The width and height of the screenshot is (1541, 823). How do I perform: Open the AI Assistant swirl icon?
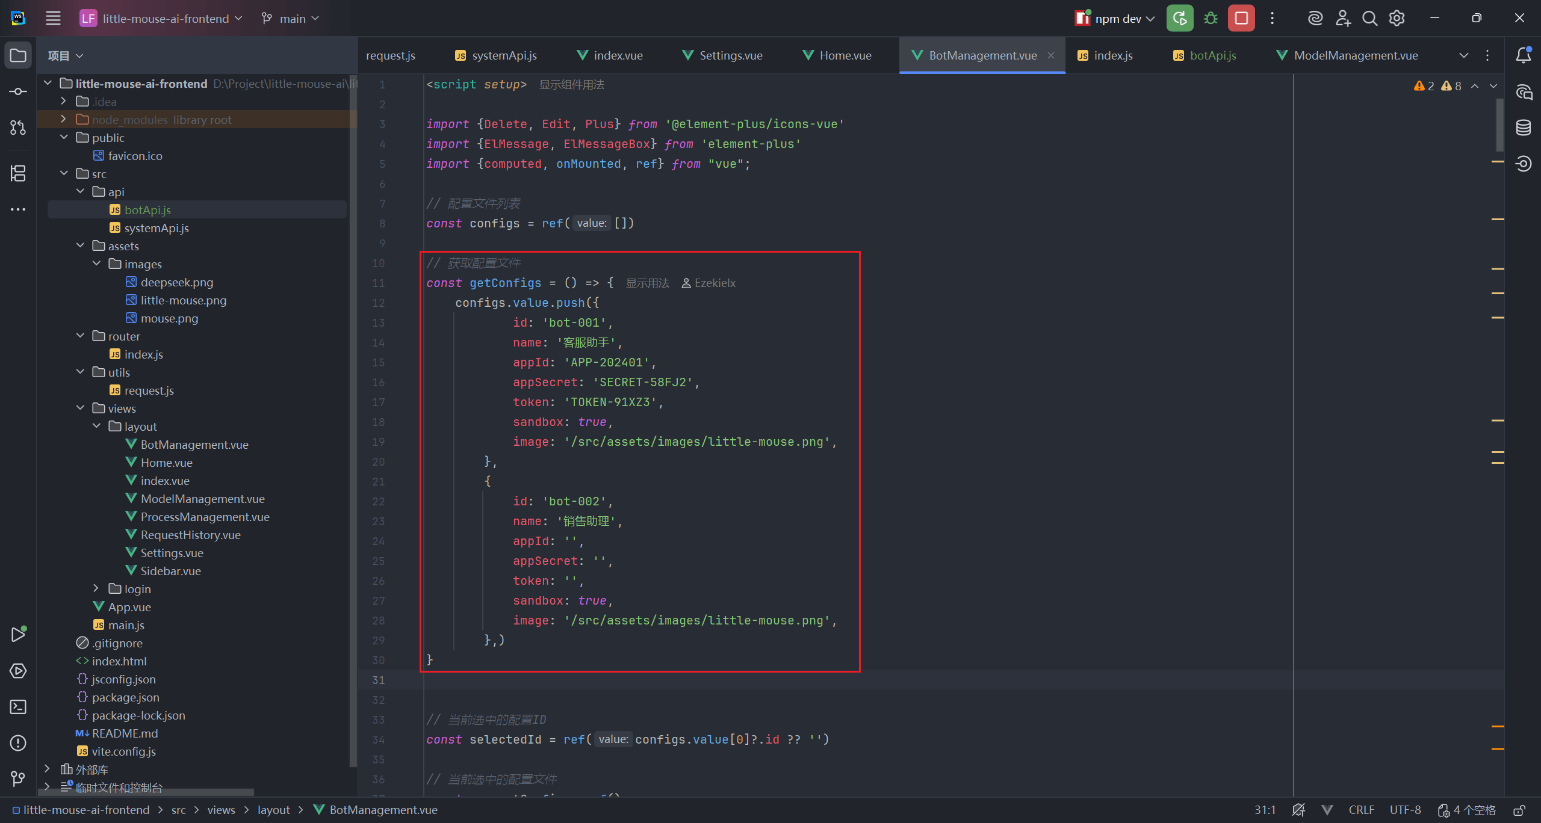(x=1315, y=19)
